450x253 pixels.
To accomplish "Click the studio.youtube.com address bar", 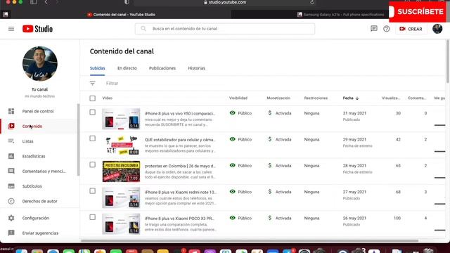I will [x=225, y=2].
